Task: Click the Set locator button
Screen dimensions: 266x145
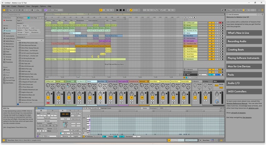Action: (x=186, y=17)
